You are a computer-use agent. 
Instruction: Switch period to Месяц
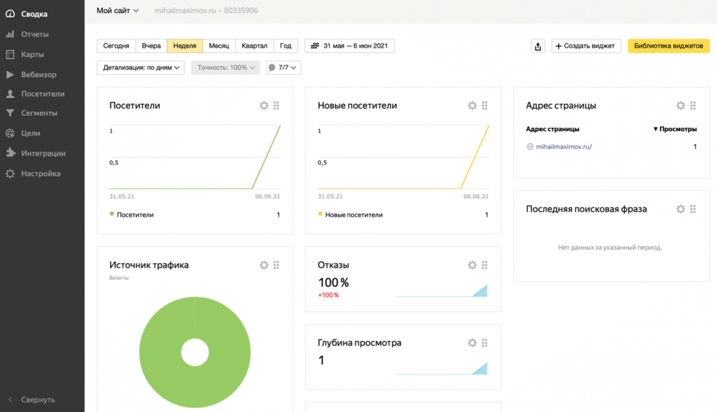[x=218, y=46]
